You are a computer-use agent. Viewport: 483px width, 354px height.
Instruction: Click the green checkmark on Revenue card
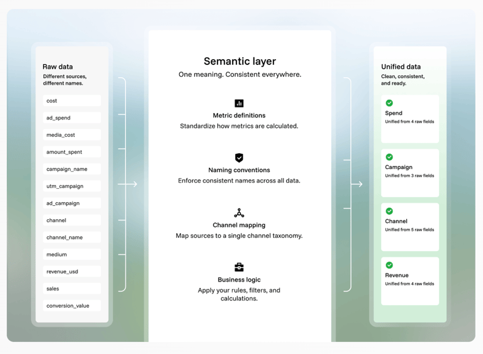point(390,265)
